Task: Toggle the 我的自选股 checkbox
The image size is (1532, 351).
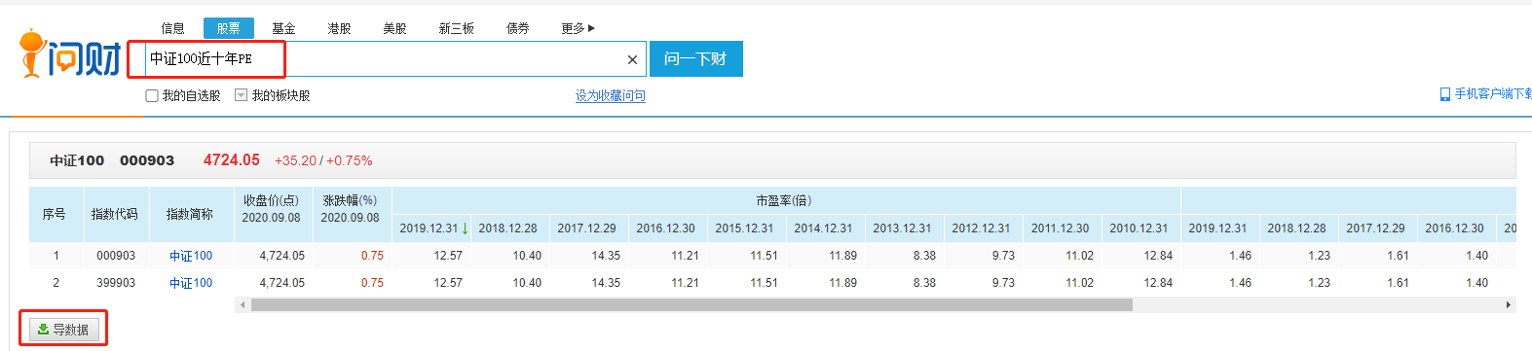Action: 152,95
